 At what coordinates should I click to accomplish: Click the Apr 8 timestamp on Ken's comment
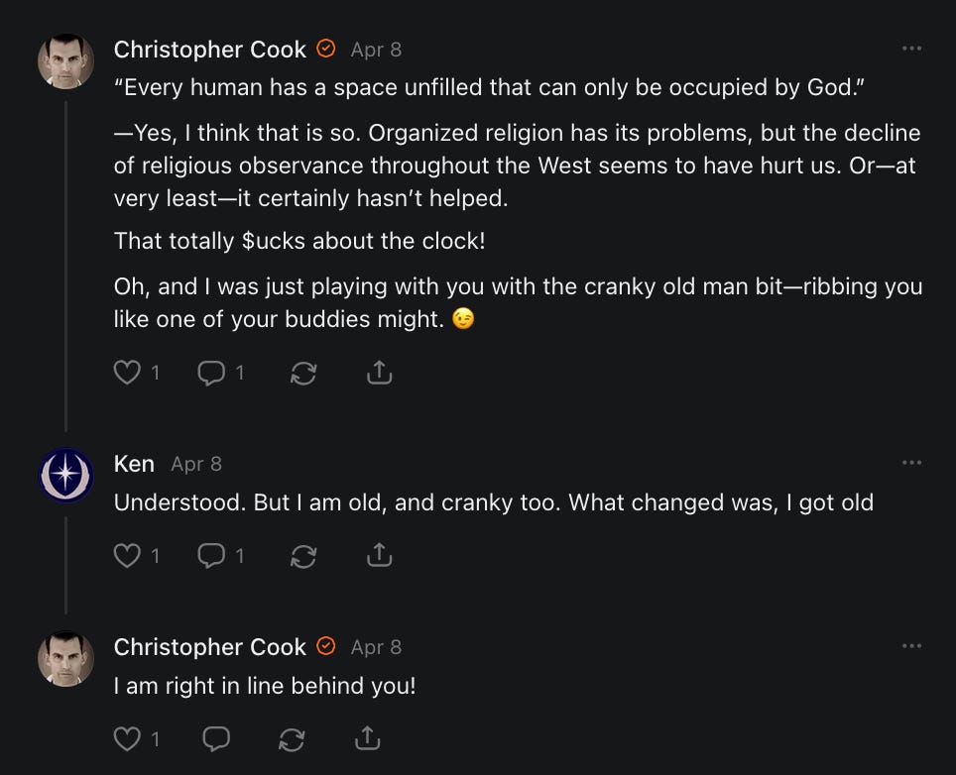pyautogui.click(x=196, y=464)
